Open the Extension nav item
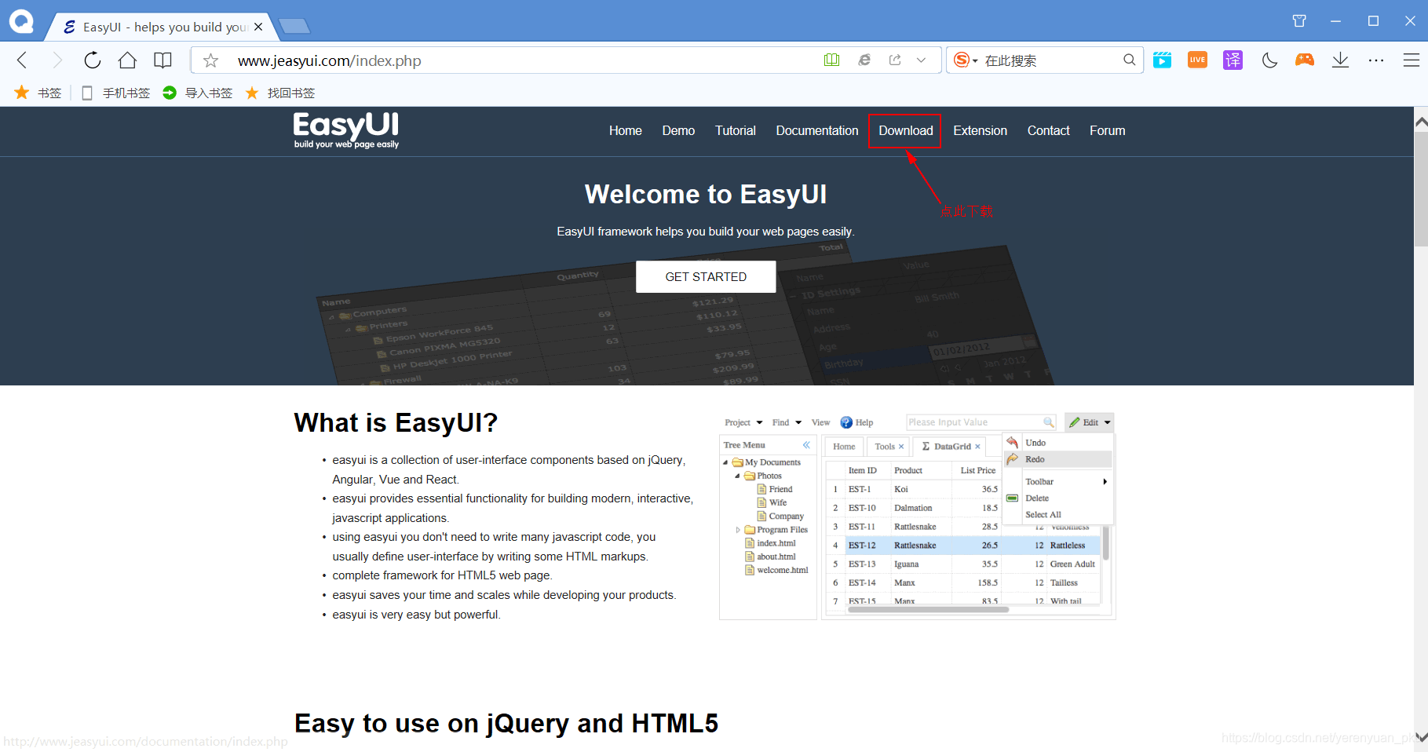 pos(980,130)
